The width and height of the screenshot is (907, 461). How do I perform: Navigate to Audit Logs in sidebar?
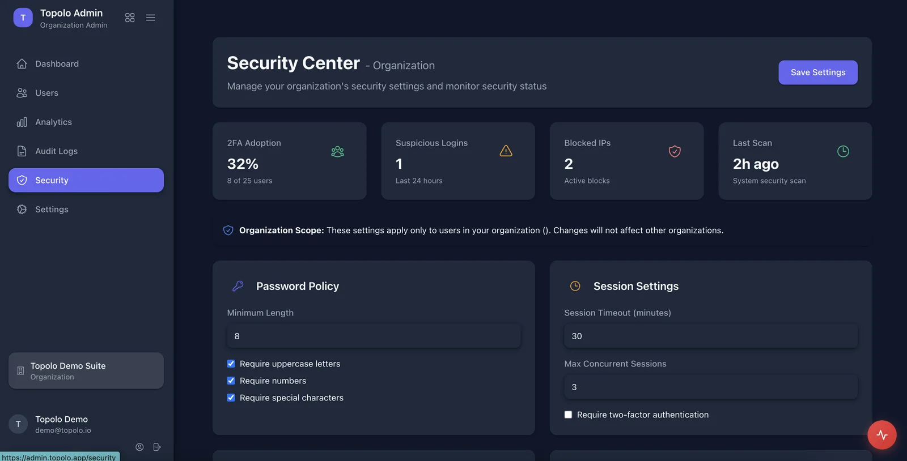pyautogui.click(x=56, y=151)
